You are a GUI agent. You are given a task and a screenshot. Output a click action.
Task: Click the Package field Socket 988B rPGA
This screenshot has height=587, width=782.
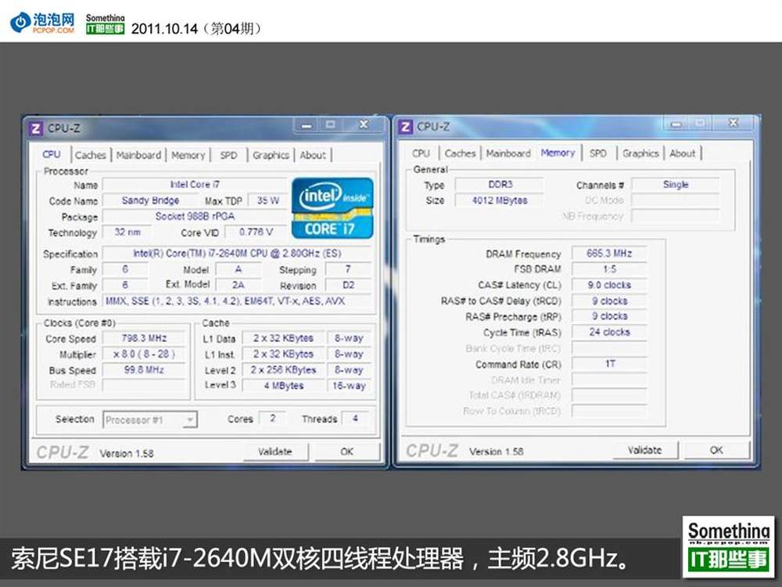click(195, 217)
